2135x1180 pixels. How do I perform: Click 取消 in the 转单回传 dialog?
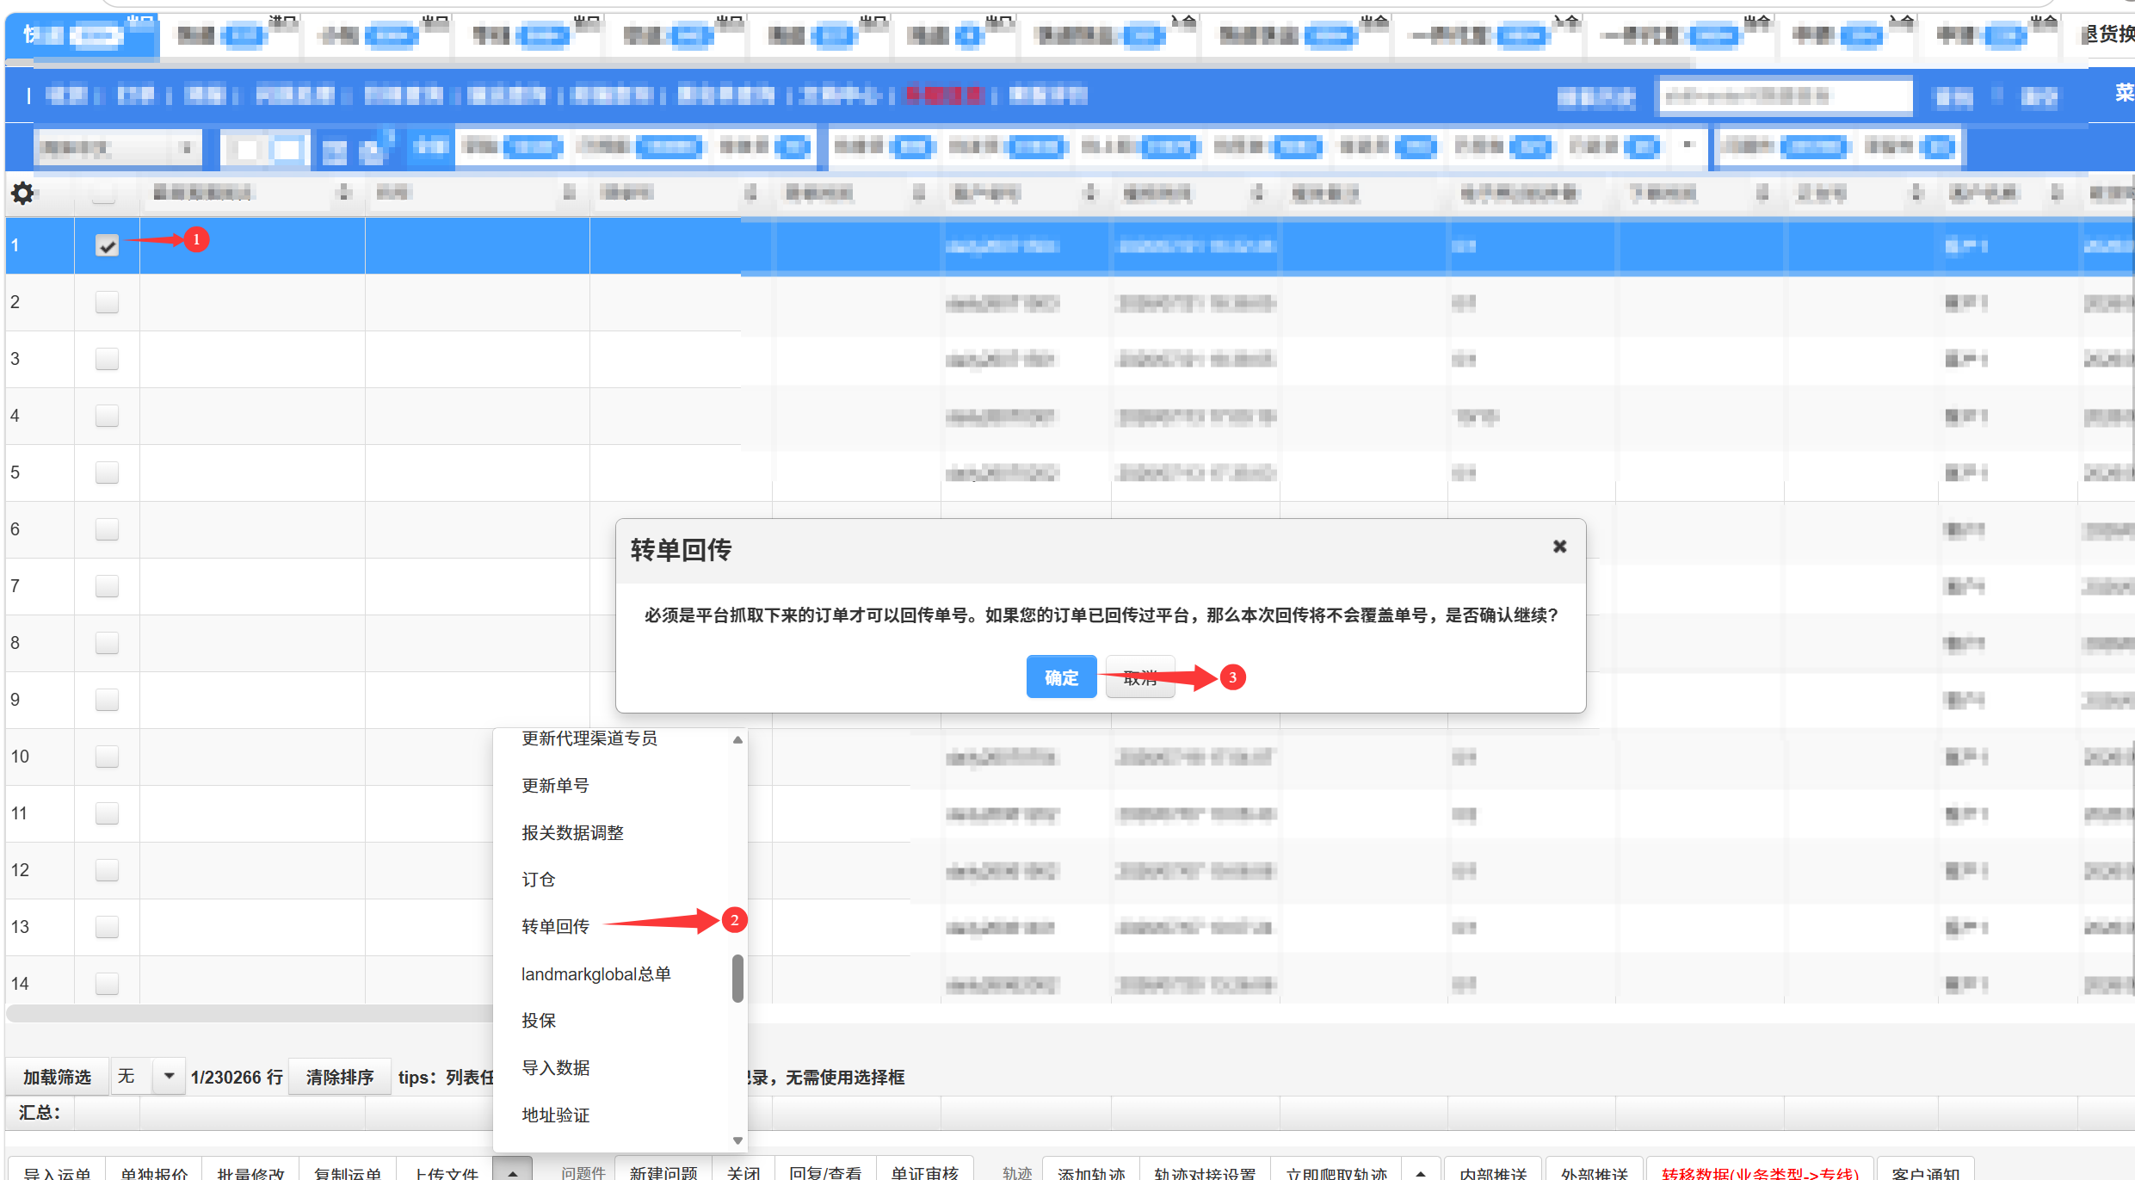[x=1140, y=677]
